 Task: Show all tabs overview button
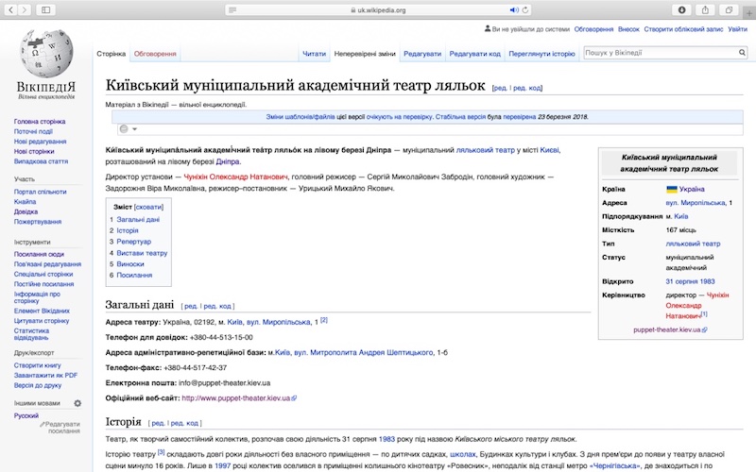click(729, 9)
